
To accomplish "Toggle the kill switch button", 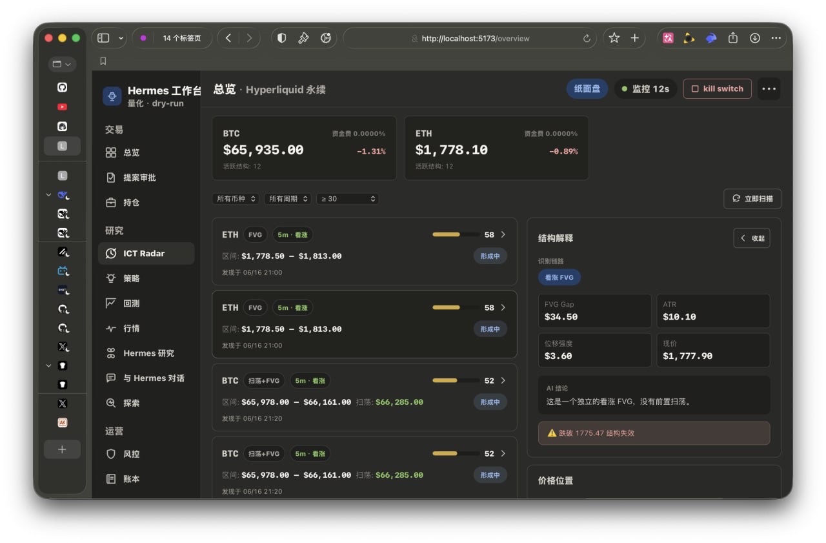I will pos(717,88).
